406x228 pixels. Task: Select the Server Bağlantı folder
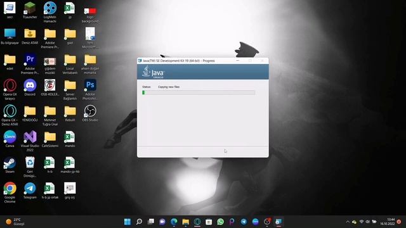[x=70, y=89]
